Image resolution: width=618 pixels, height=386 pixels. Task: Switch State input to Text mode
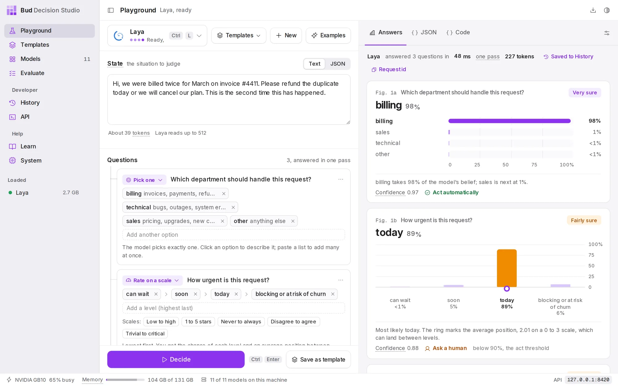coord(314,64)
